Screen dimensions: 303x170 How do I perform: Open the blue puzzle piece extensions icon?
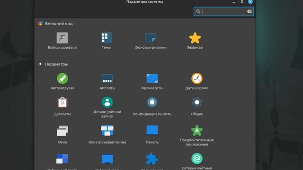151,159
